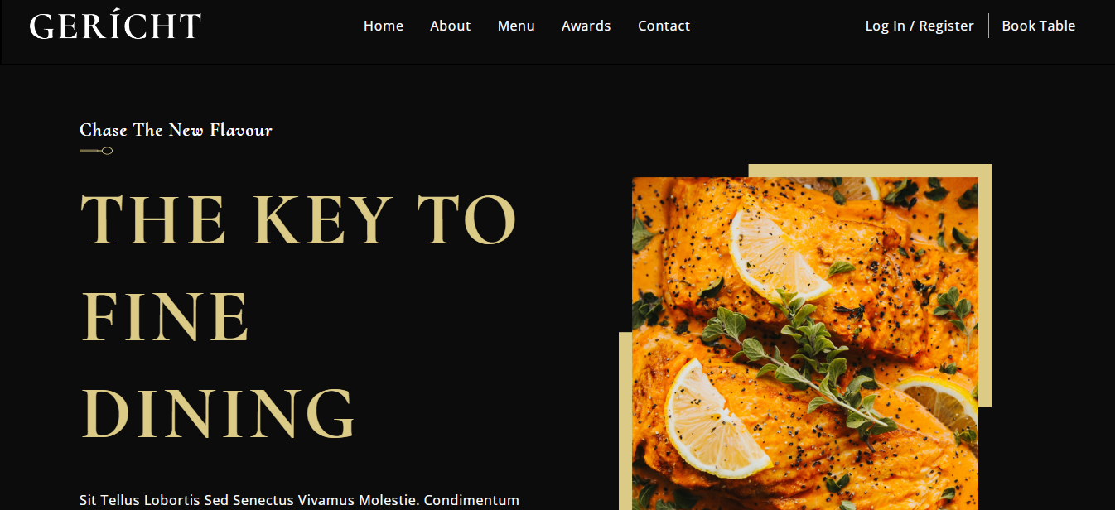Click the 'Sit Tellus Lobortis' paragraph text
Viewport: 1115px width, 510px height.
[x=299, y=500]
